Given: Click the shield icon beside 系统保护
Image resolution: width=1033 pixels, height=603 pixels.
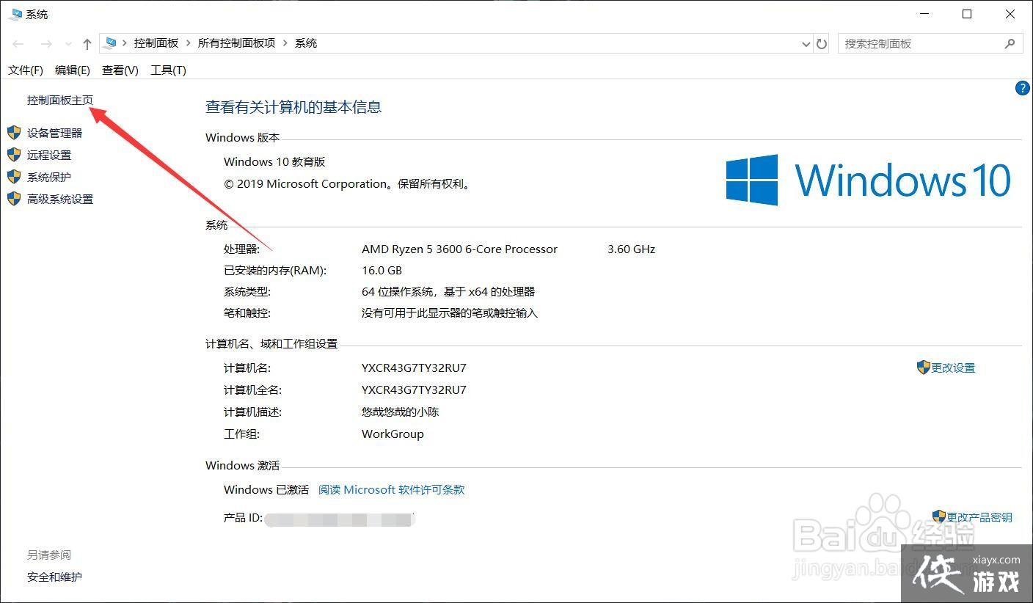Looking at the screenshot, I should (14, 177).
